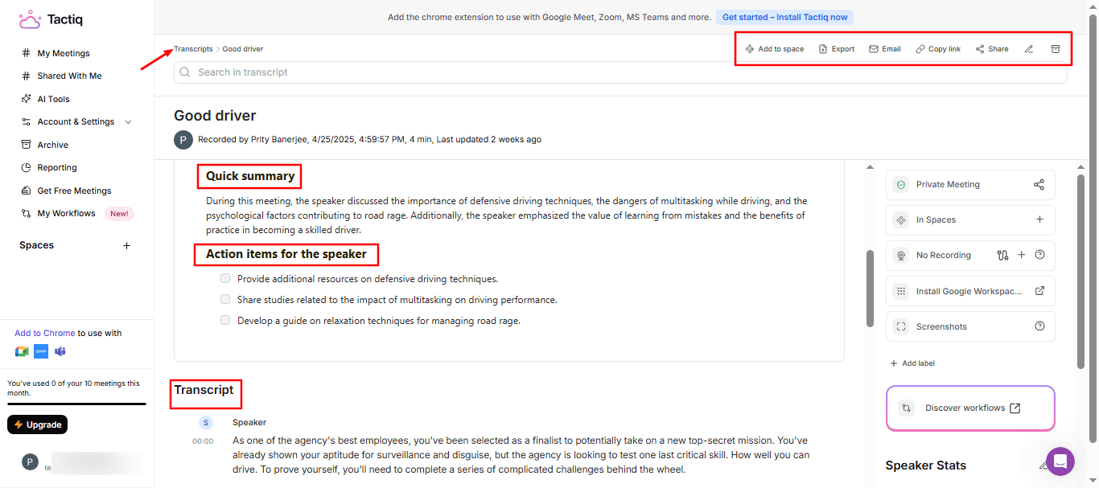
Task: Click the meetings usage progress bar
Action: pos(76,404)
